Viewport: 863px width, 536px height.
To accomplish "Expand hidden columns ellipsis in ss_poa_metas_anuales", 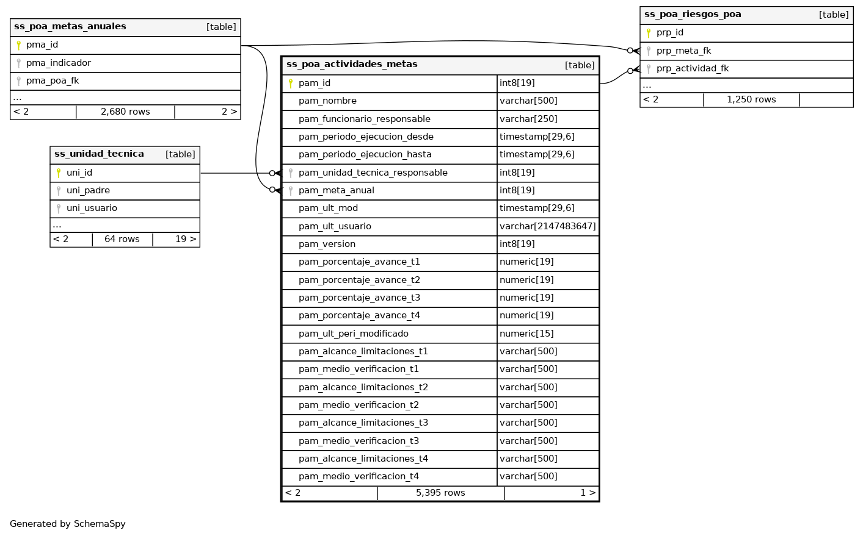I will (17, 98).
